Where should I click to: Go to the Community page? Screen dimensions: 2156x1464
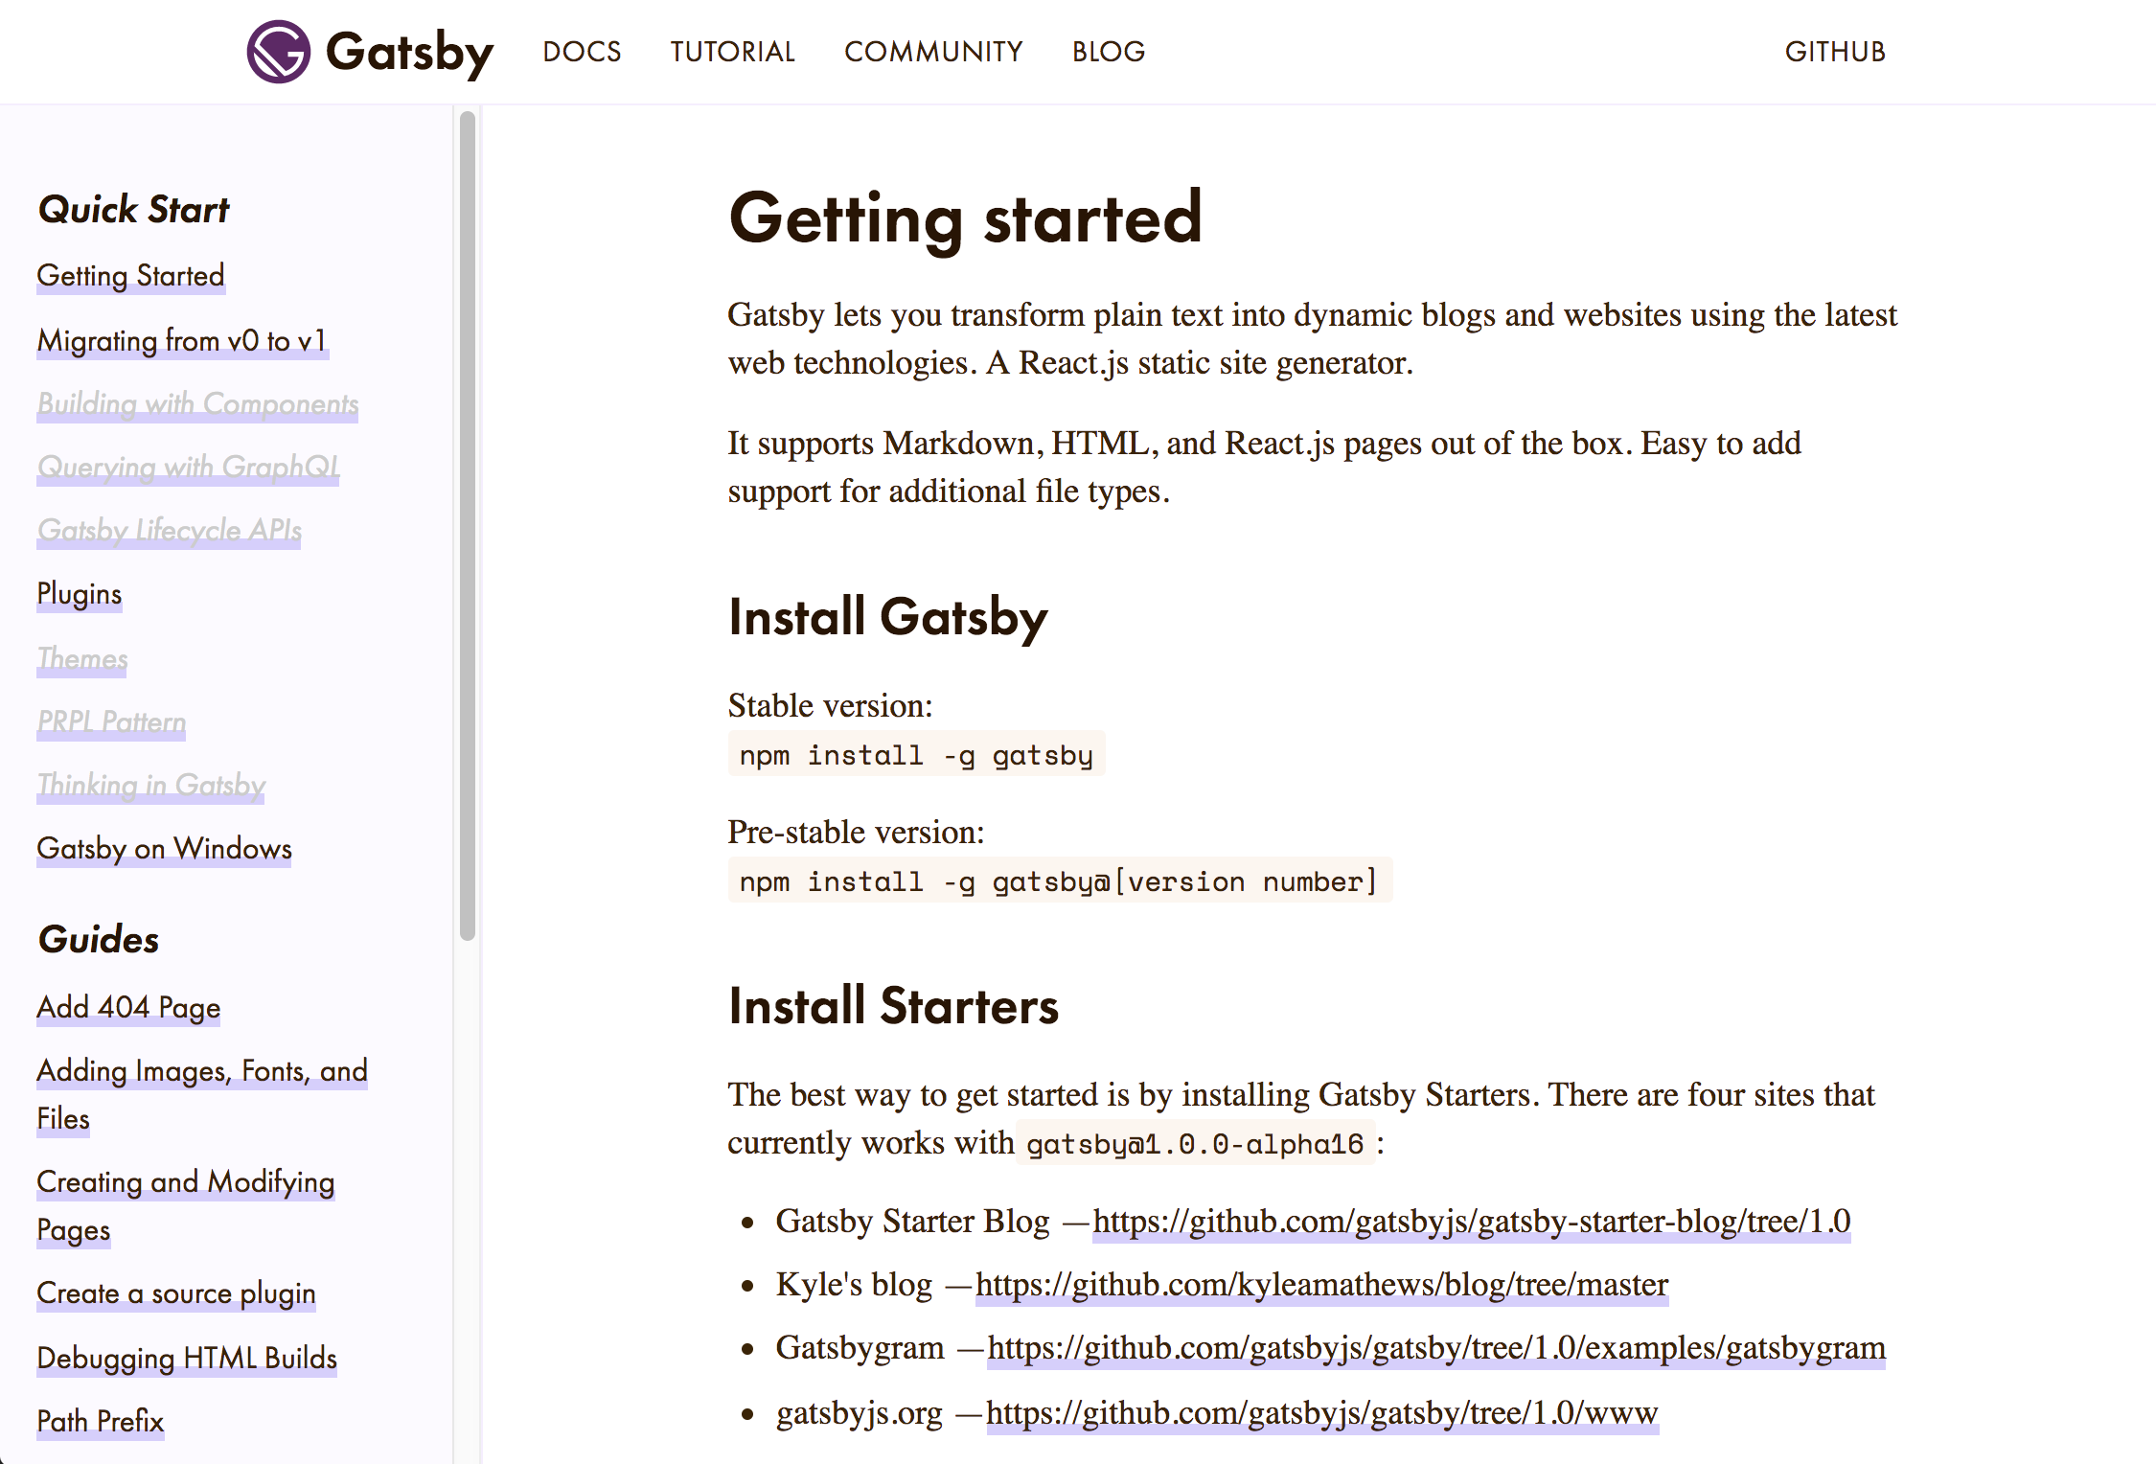932,52
